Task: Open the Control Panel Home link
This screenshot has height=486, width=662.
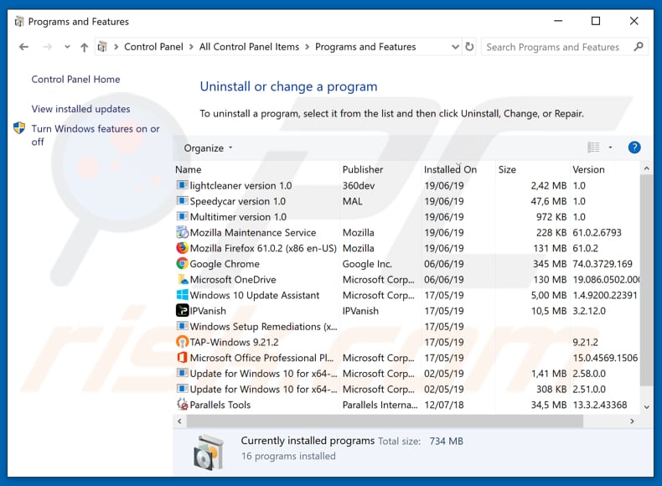Action: pos(75,79)
